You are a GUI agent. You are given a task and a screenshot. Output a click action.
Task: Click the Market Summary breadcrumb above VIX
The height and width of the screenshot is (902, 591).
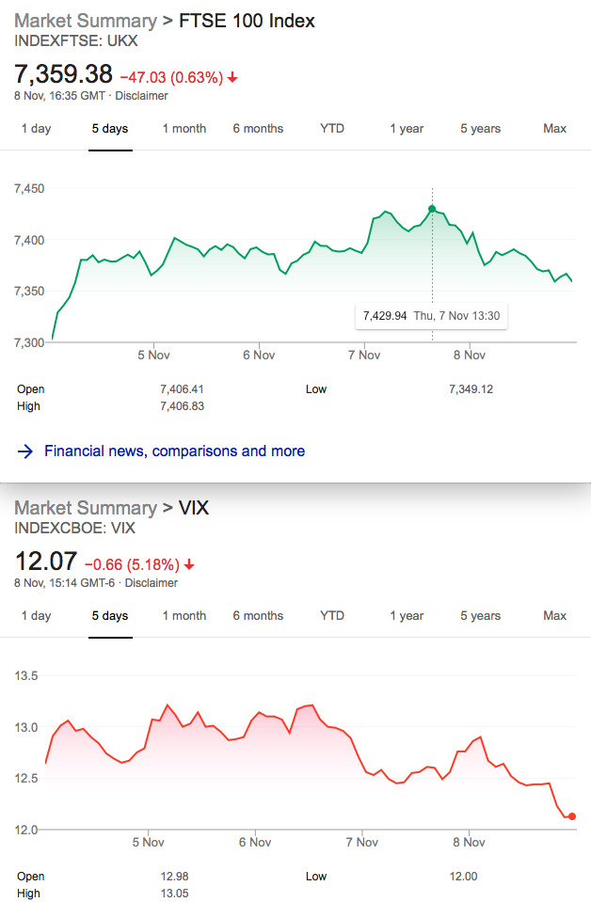[86, 509]
